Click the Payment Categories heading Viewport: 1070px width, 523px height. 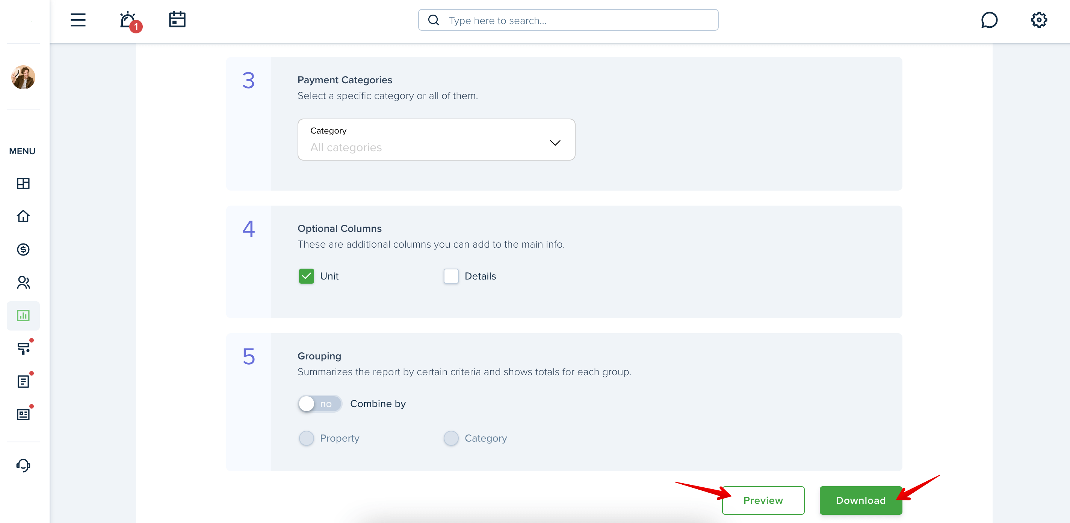pyautogui.click(x=345, y=80)
